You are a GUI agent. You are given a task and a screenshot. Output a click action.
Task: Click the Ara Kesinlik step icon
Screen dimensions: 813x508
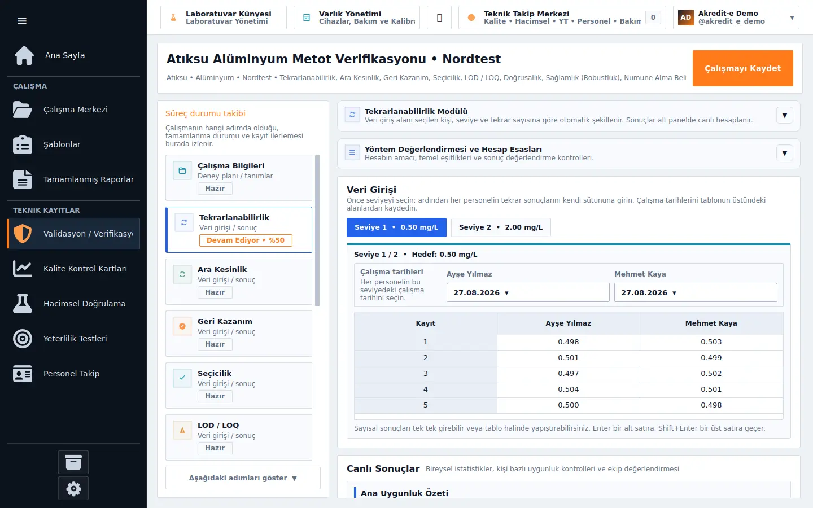(182, 274)
